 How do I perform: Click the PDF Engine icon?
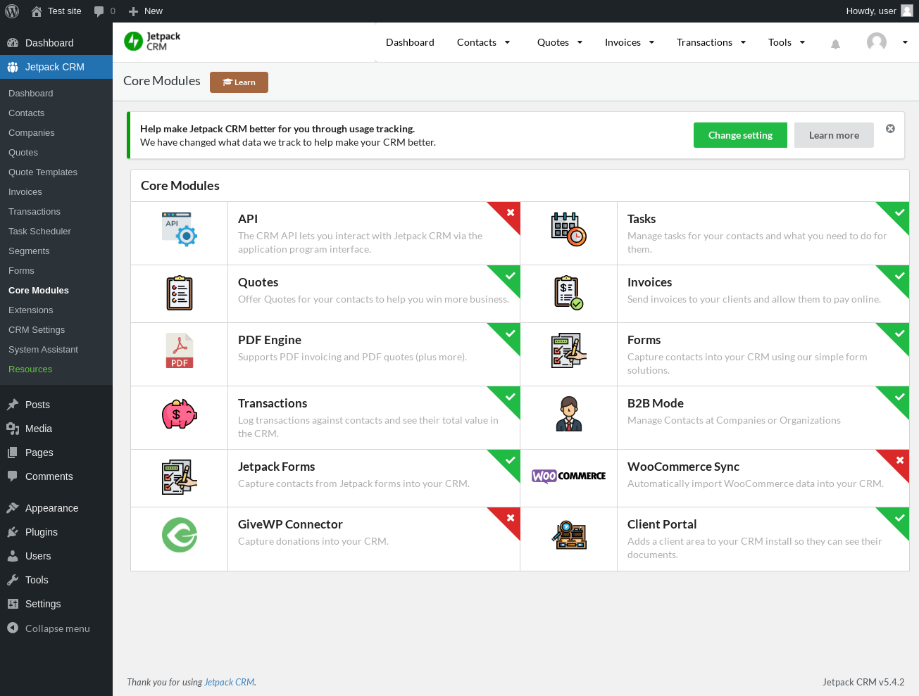point(180,350)
